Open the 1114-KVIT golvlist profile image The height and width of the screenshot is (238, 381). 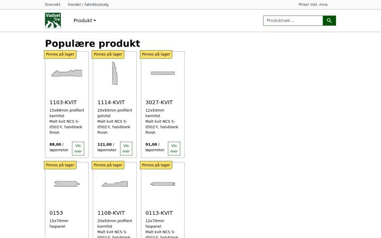pos(115,73)
